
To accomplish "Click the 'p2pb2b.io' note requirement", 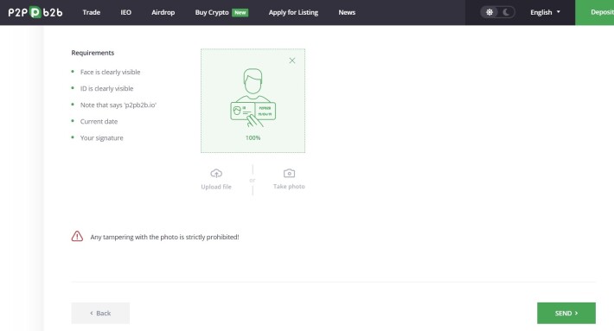I will 118,105.
